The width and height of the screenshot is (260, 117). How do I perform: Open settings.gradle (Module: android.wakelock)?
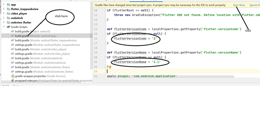40,63
